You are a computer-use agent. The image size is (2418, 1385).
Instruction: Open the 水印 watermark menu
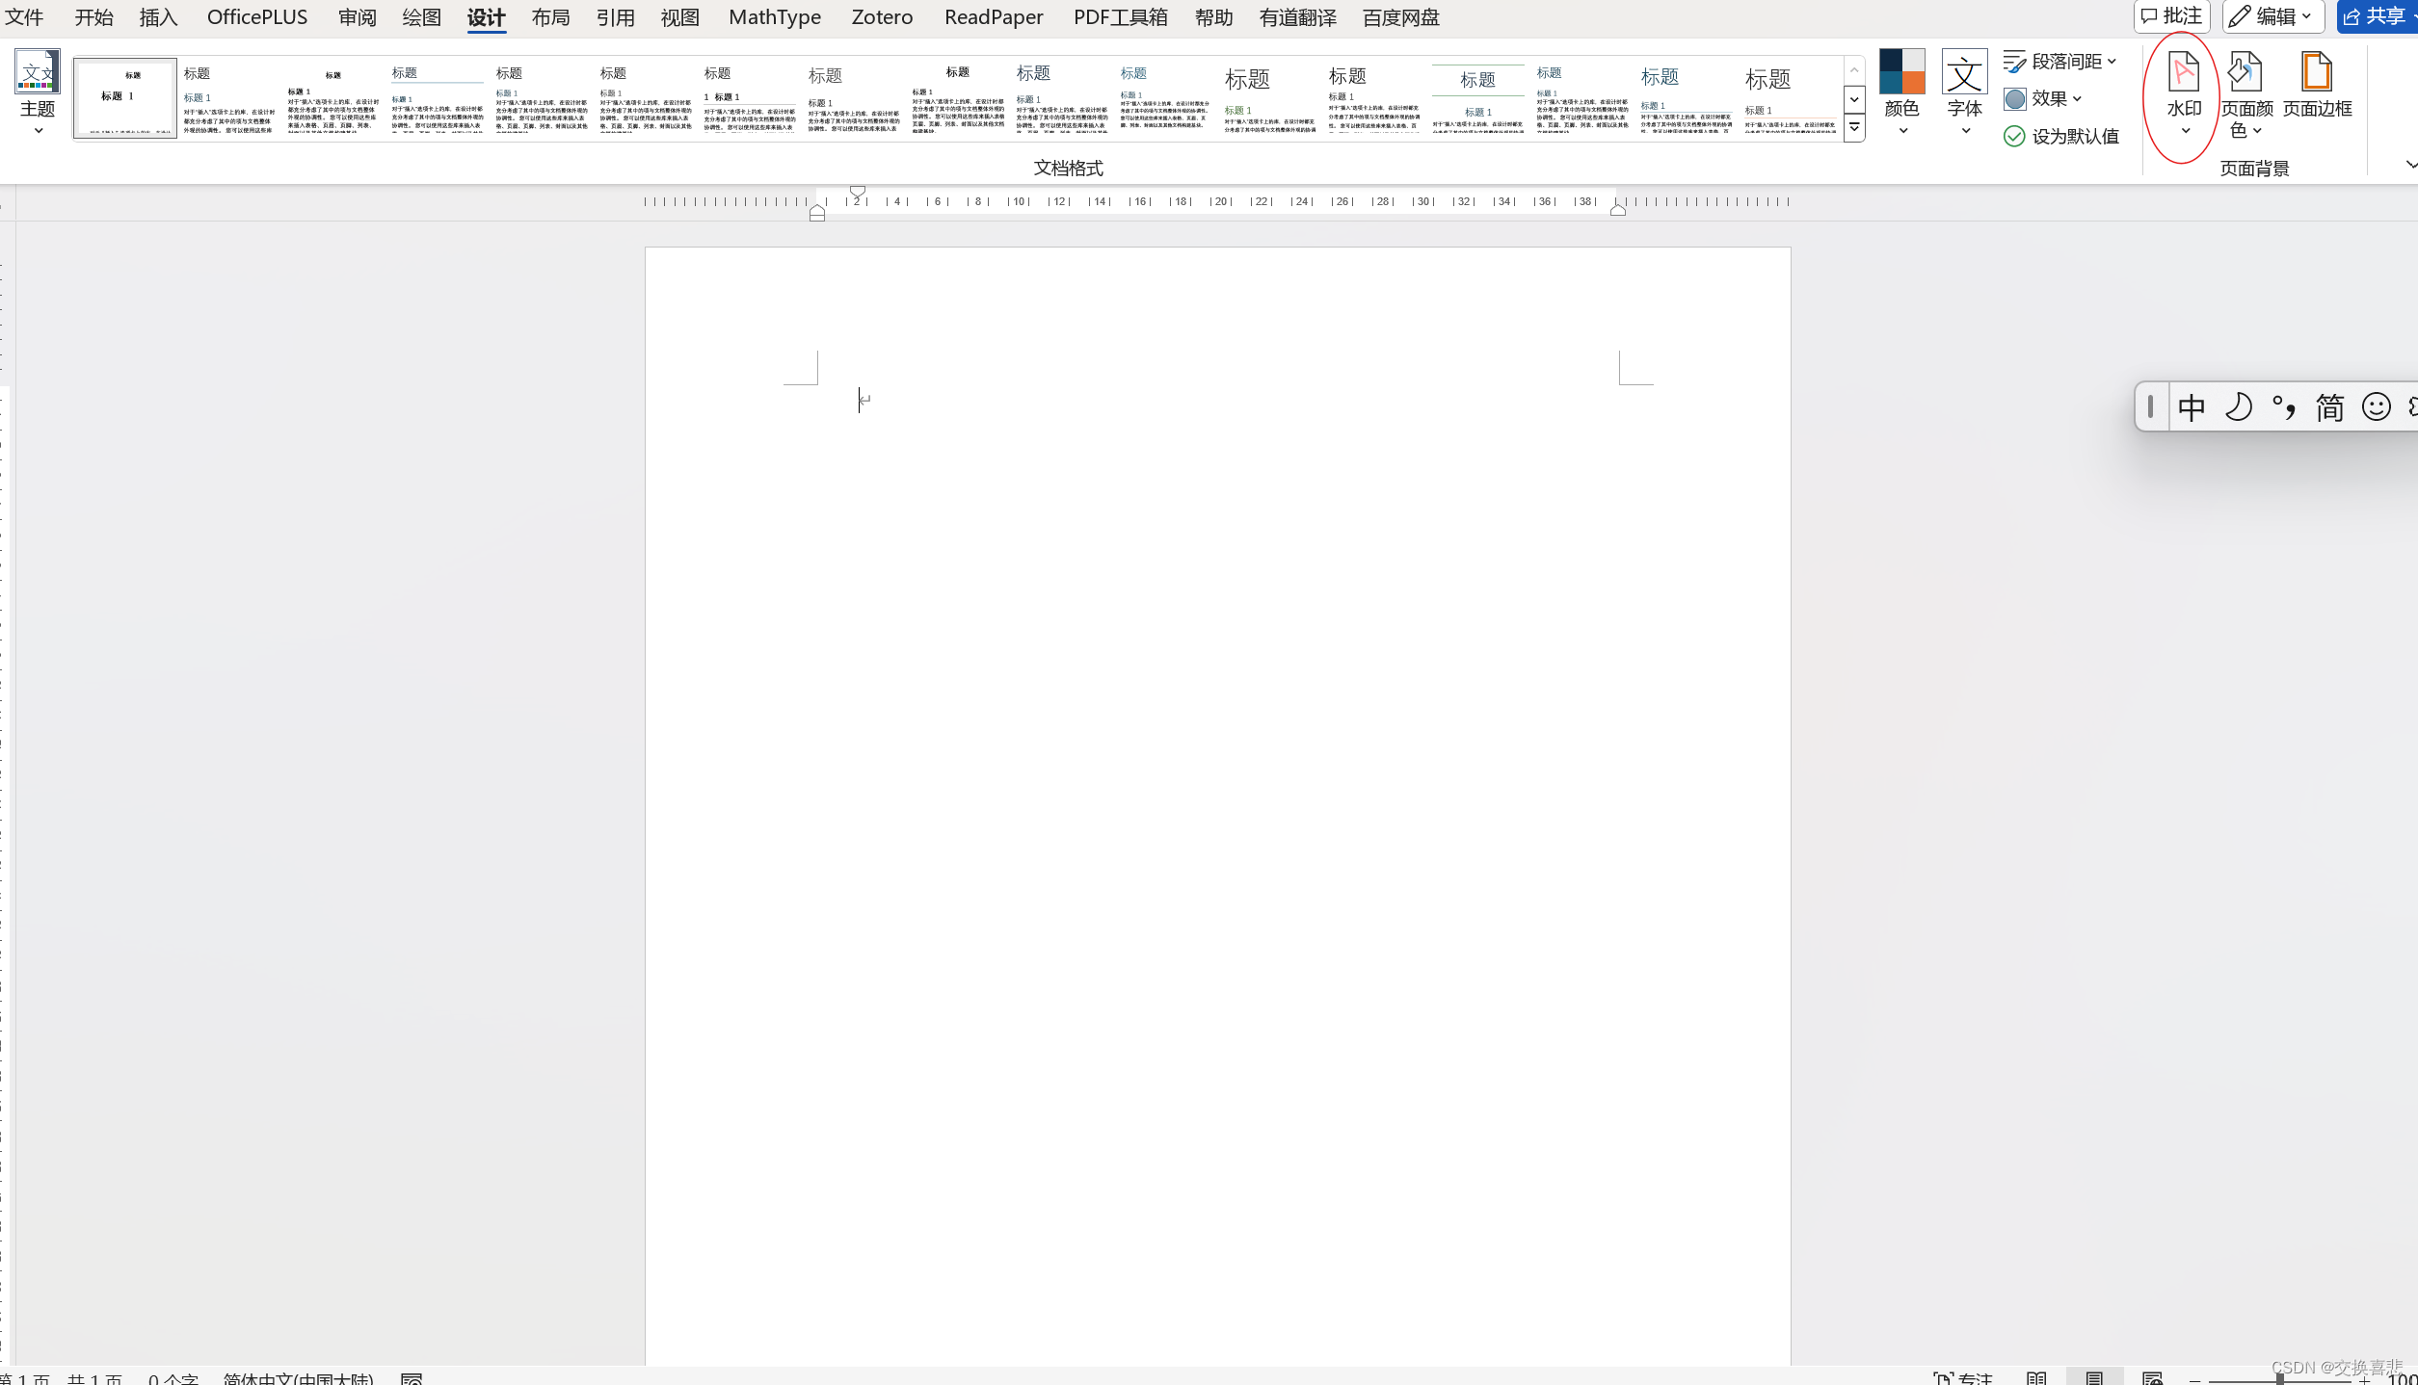click(x=2184, y=94)
